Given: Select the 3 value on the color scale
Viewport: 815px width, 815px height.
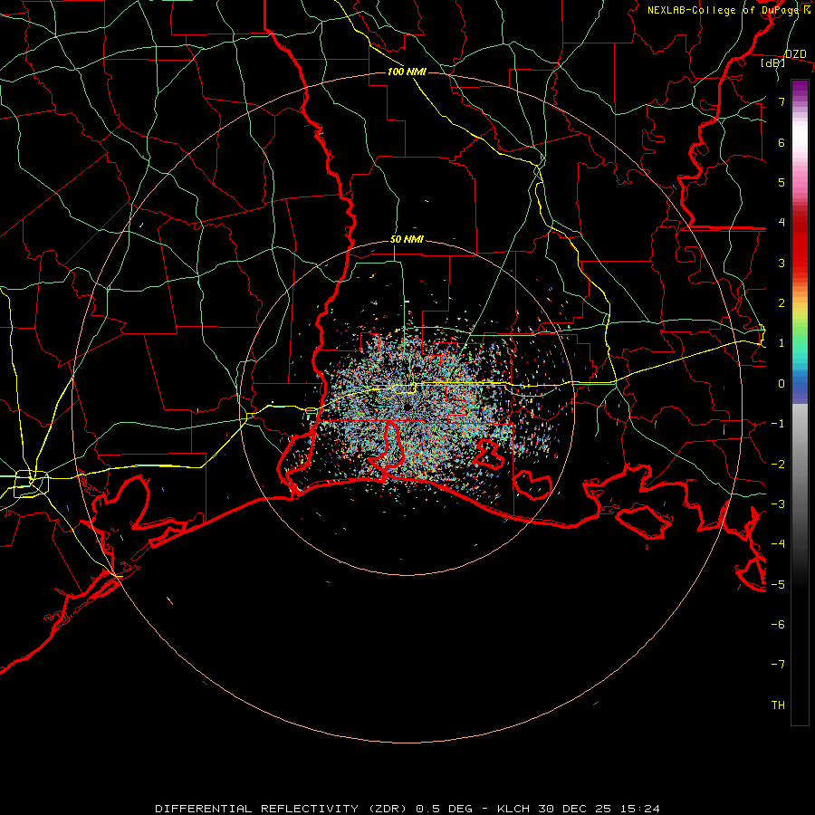Looking at the screenshot, I should [781, 263].
